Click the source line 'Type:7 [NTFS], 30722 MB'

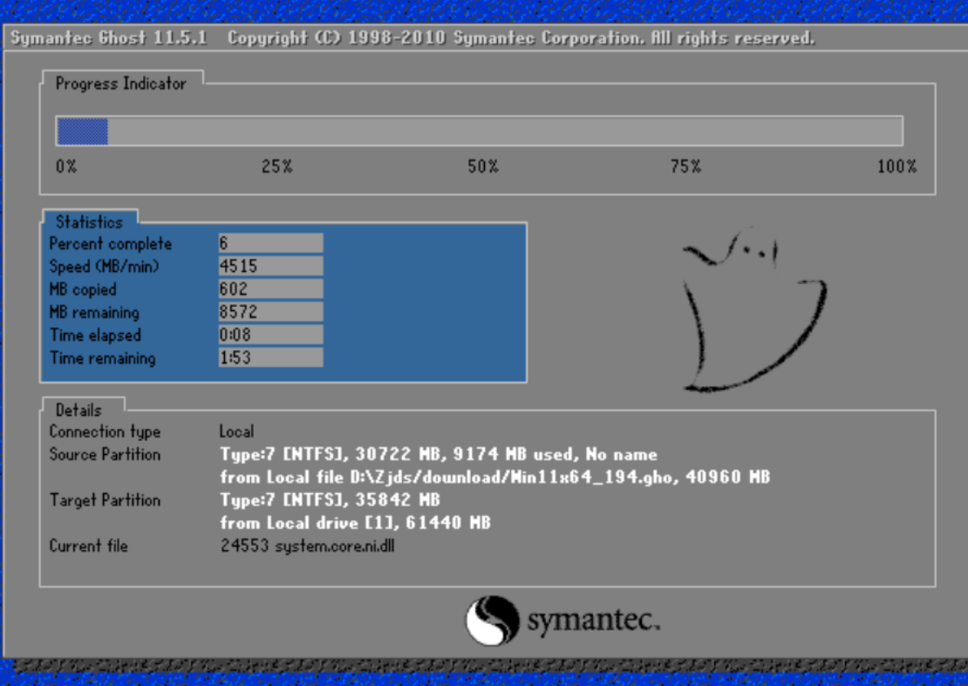pyautogui.click(x=439, y=455)
